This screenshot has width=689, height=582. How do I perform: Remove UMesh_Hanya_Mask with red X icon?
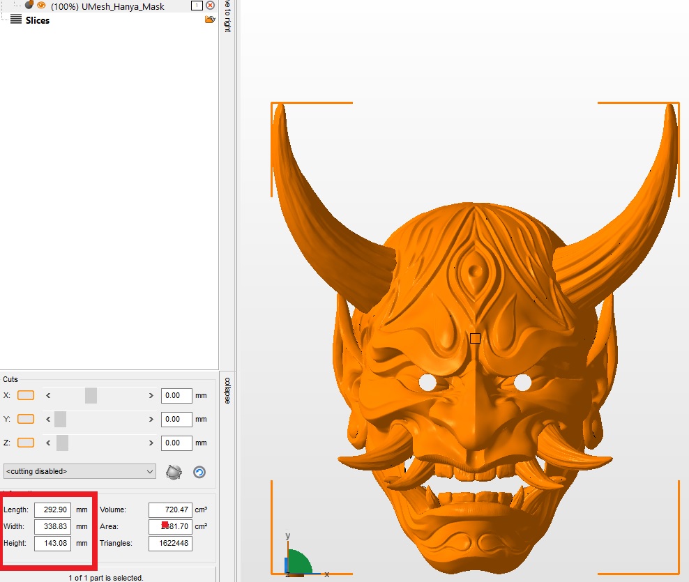(210, 6)
